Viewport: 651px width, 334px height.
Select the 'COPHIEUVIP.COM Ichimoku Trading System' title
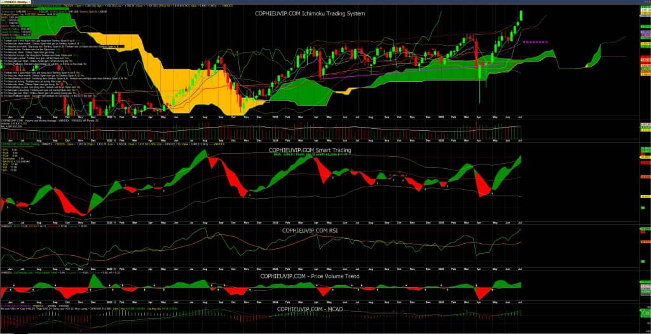pos(310,14)
